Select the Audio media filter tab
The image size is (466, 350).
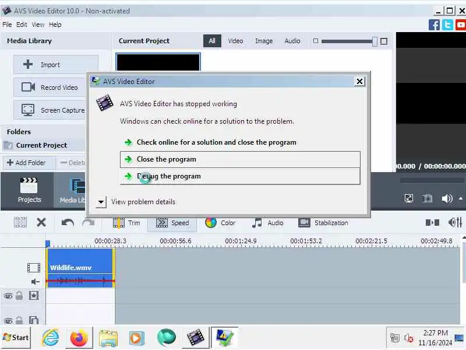pos(292,41)
